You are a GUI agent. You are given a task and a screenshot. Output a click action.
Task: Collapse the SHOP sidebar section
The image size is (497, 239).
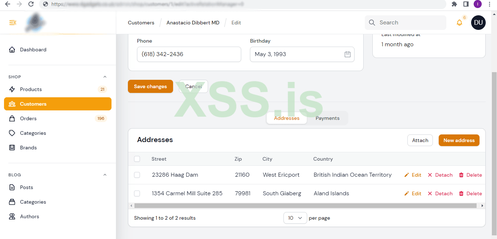click(x=105, y=77)
